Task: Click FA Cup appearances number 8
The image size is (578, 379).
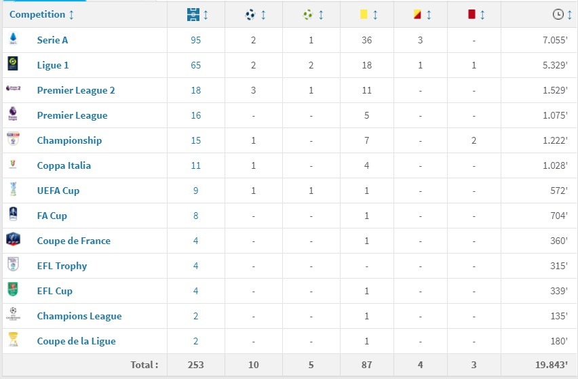Action: point(196,216)
